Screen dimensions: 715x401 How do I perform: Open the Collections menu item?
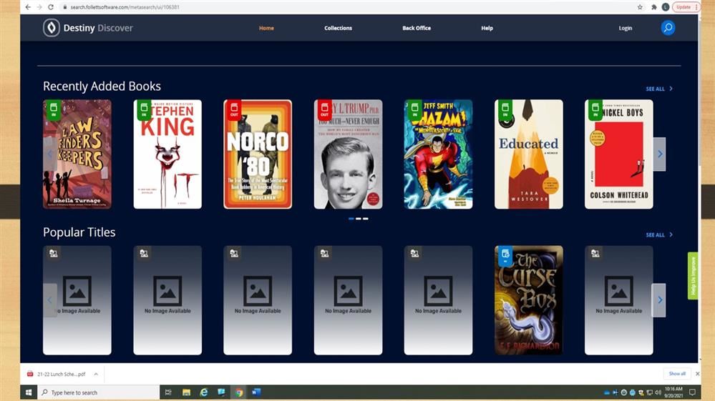[x=338, y=28]
